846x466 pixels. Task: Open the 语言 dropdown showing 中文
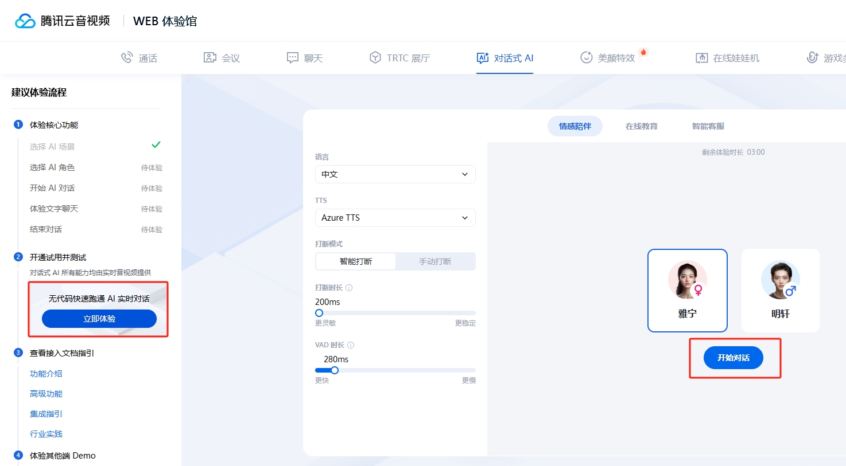click(395, 174)
